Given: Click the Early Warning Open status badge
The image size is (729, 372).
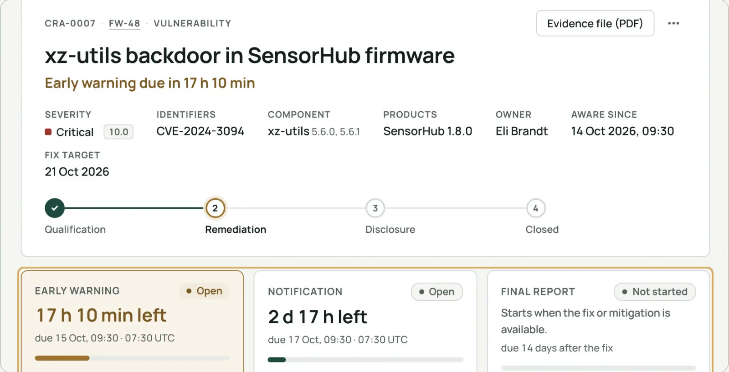Looking at the screenshot, I should [x=204, y=291].
